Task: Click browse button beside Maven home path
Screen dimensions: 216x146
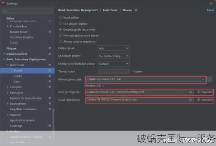Action: (210, 80)
